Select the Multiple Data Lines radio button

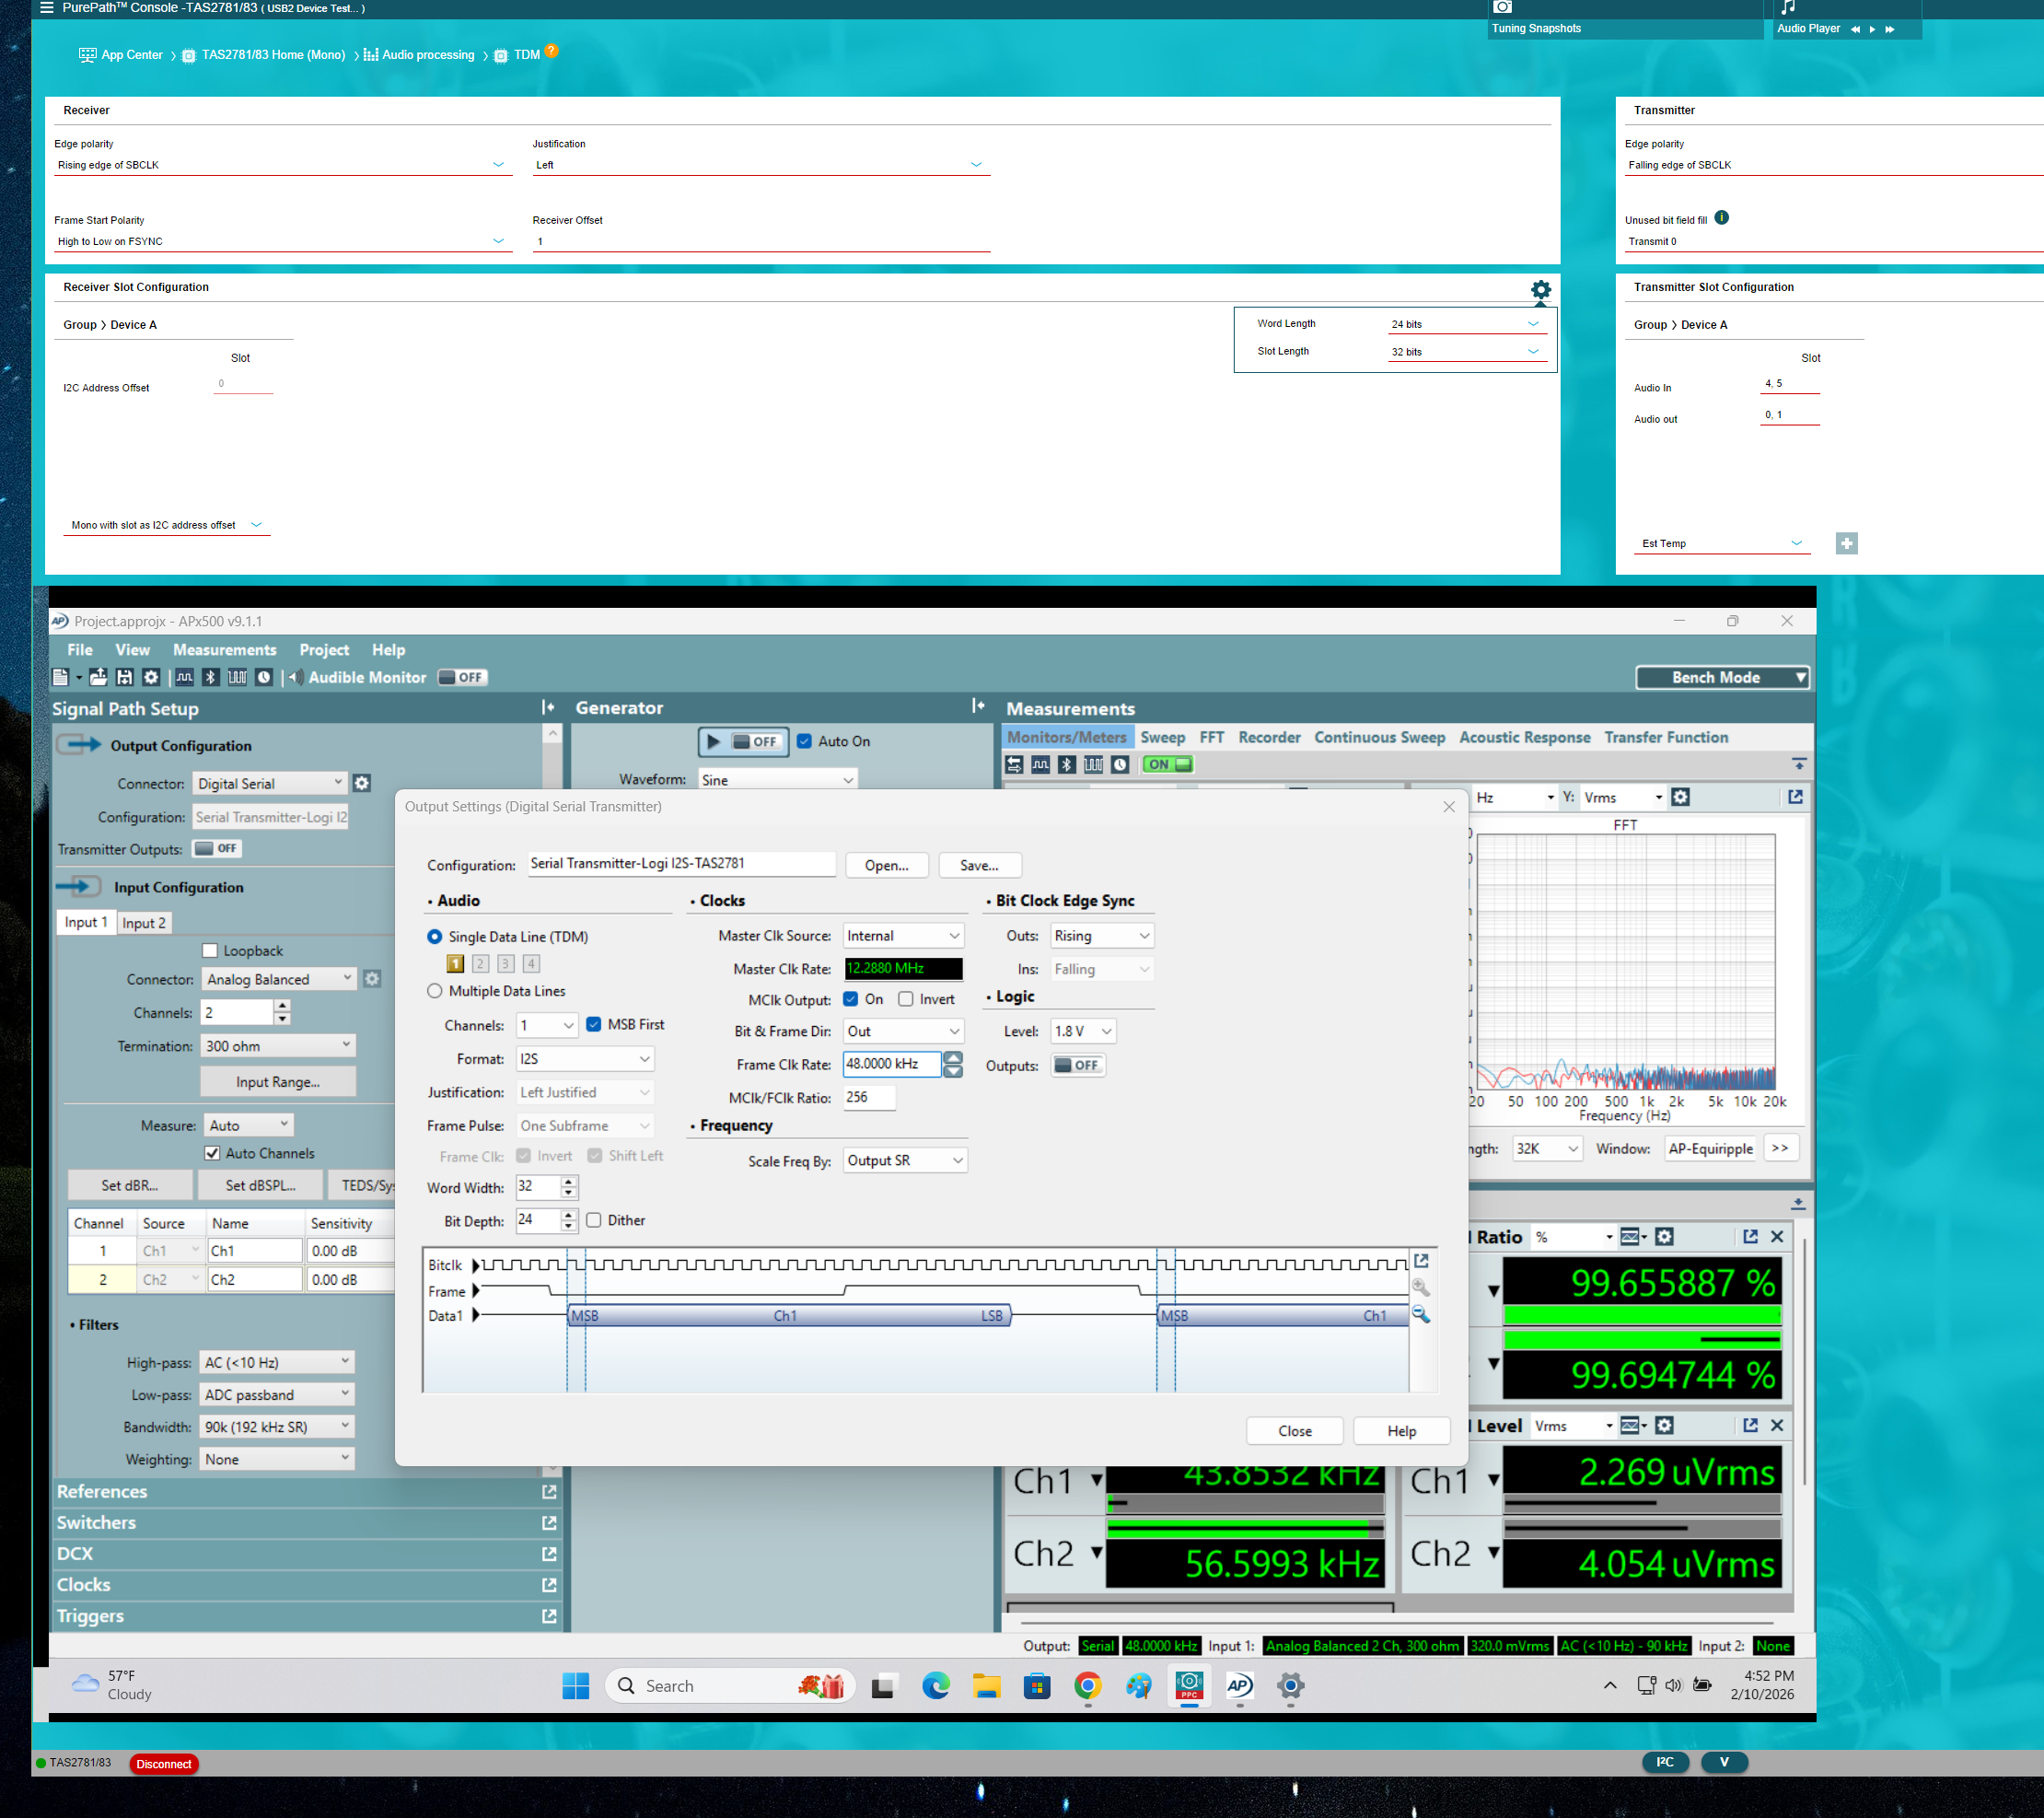coord(435,990)
